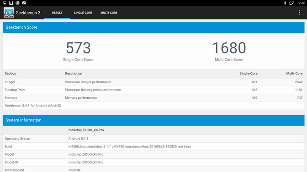Click the Integer single-core value 821
This screenshot has width=307, height=172.
click(x=254, y=82)
